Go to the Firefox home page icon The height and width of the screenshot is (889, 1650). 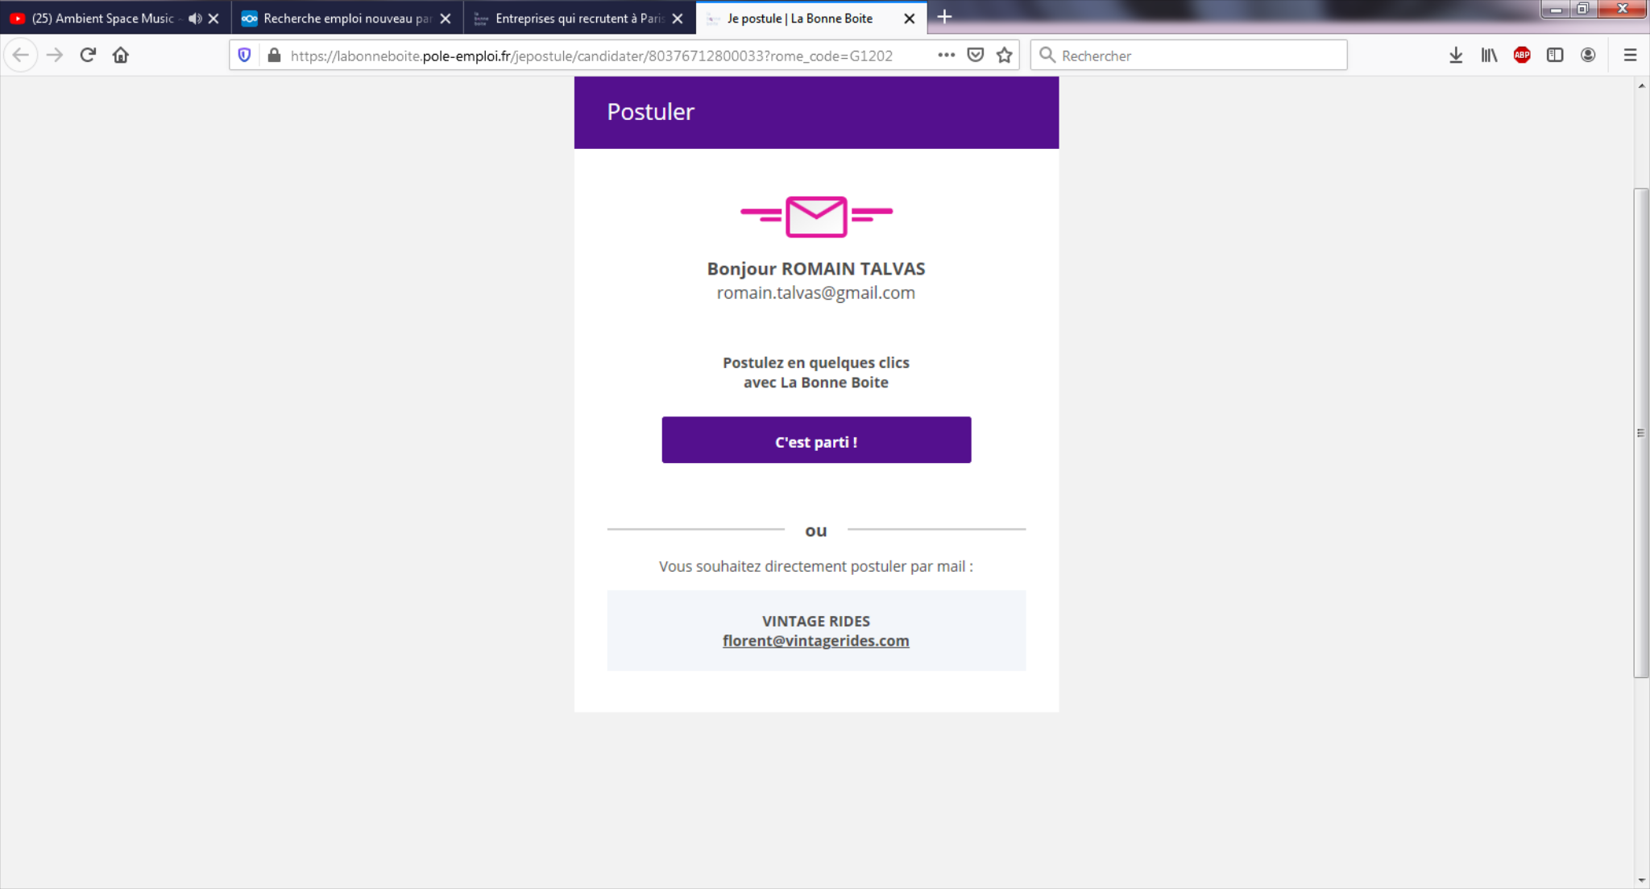pos(121,55)
